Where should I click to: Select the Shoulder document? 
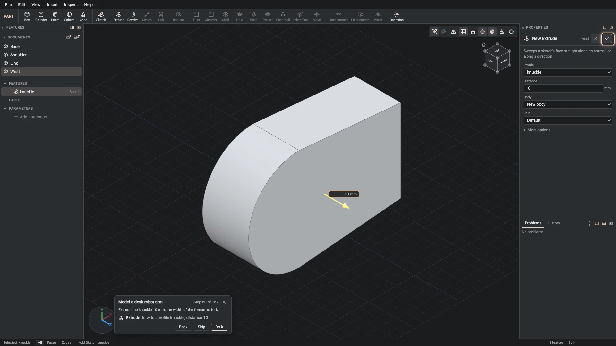pyautogui.click(x=42, y=55)
